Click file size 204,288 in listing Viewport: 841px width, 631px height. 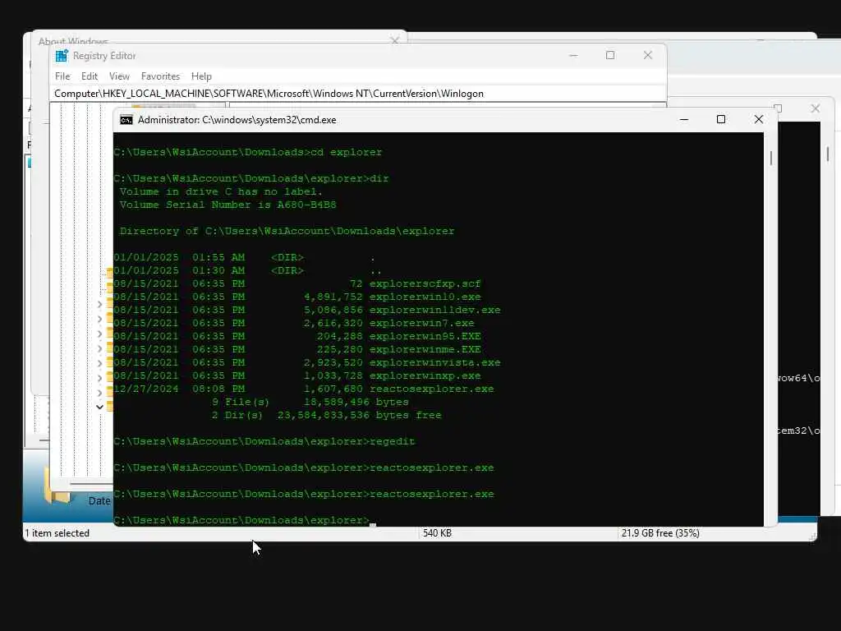tap(339, 336)
